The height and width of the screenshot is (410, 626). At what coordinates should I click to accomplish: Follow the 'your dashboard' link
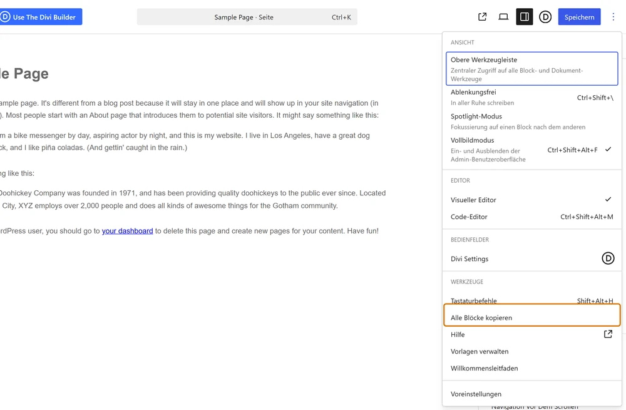[127, 231]
